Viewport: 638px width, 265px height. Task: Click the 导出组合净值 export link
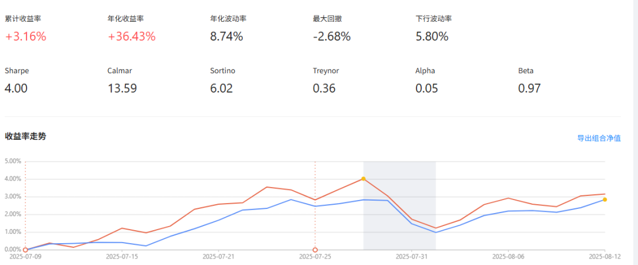599,138
